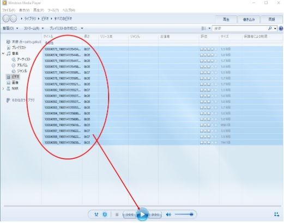Select video row starting 10004584
Viewport: 284px width, 223px height.
[162, 113]
